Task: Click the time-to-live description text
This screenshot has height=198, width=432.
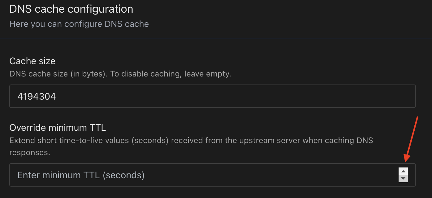Action: [191, 140]
